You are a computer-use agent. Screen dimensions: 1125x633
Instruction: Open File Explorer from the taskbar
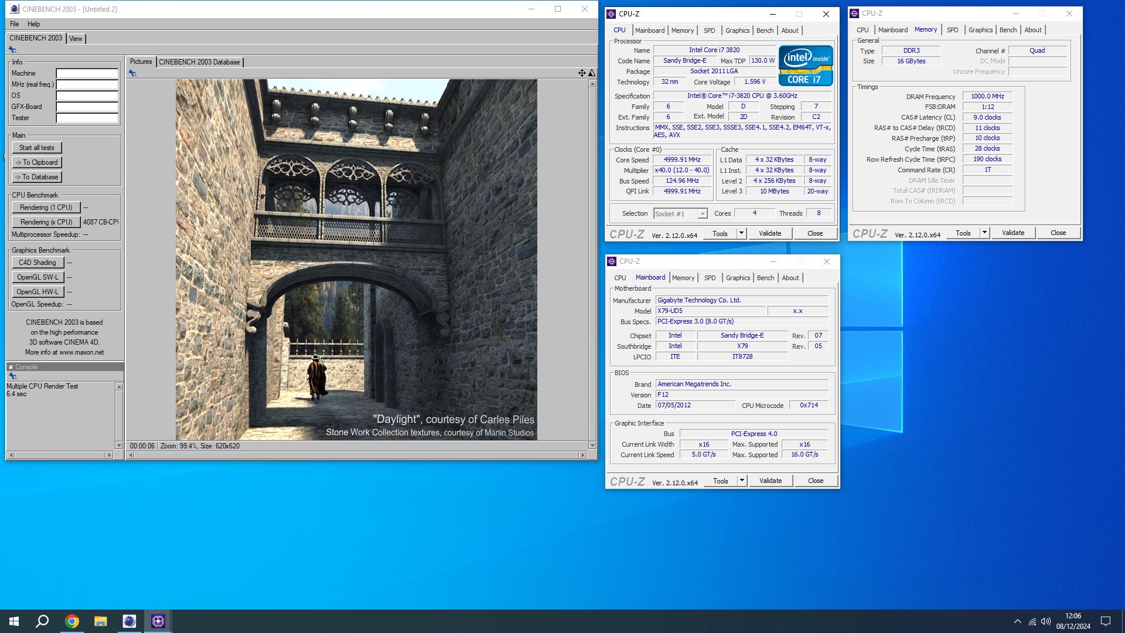pyautogui.click(x=100, y=621)
